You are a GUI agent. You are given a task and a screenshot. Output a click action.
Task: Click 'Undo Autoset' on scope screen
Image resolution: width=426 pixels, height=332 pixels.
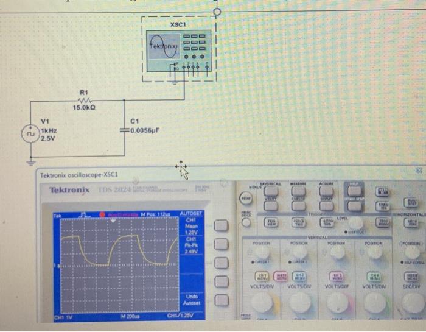point(192,300)
